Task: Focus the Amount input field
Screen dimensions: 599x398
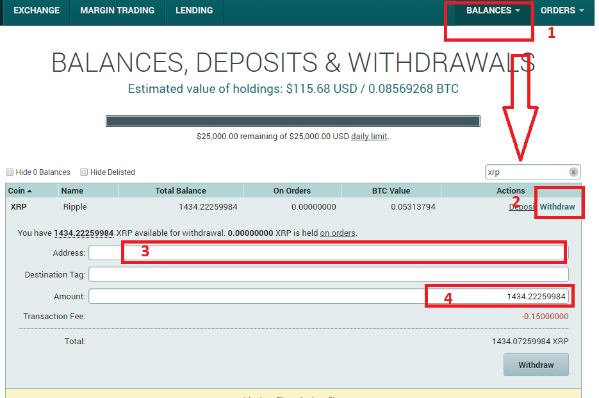Action: (329, 296)
